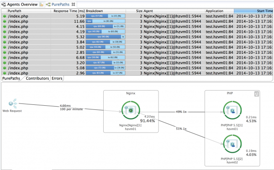Click green status icon of the 2.96 row
This screenshot has height=170, width=274.
(x=5, y=73)
